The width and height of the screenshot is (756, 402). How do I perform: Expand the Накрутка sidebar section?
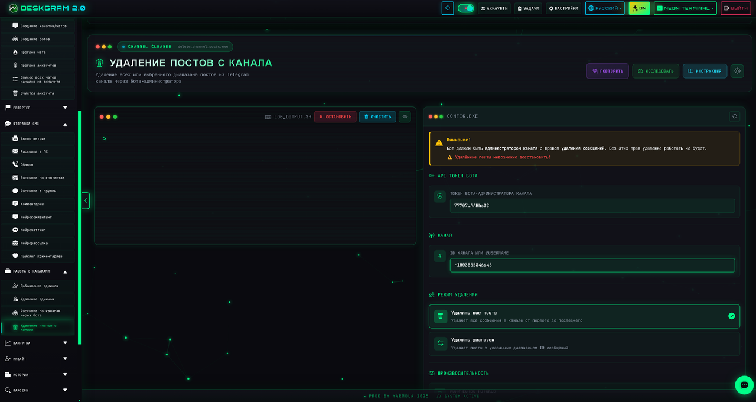pyautogui.click(x=37, y=343)
